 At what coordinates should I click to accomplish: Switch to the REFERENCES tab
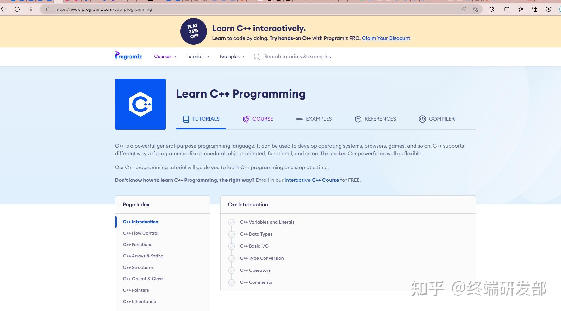[x=375, y=119]
